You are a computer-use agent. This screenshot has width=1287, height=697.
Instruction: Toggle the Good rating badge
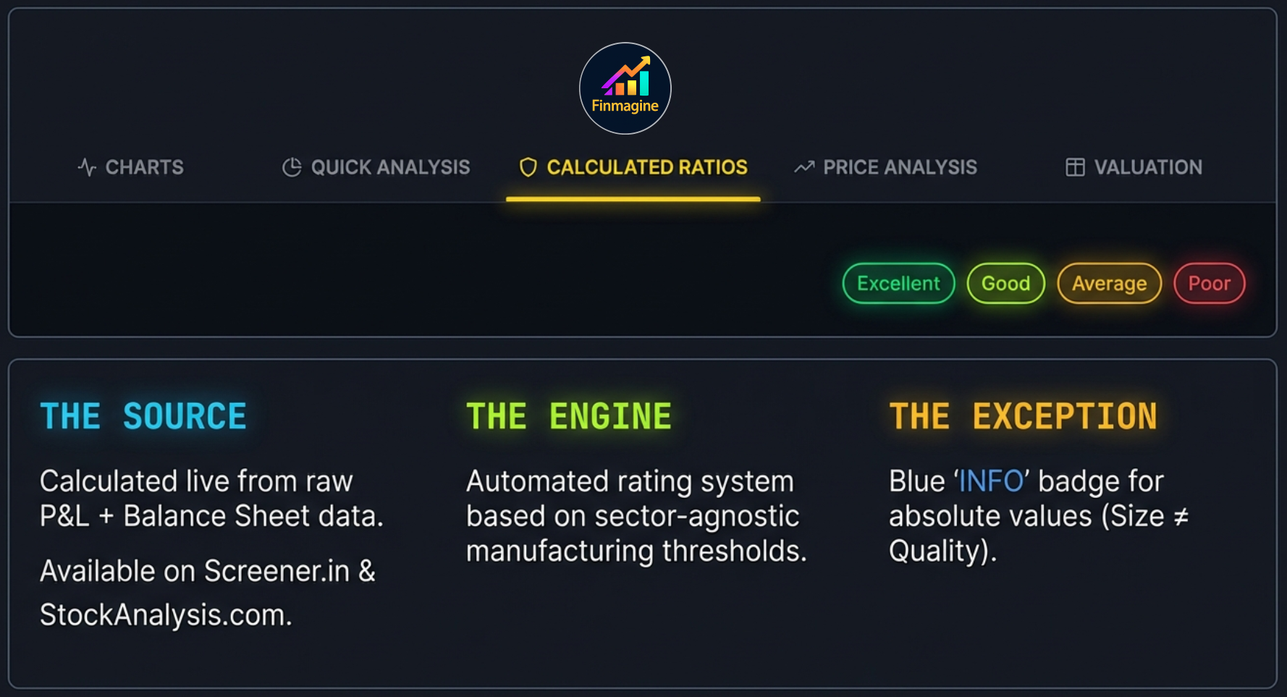(x=1005, y=283)
